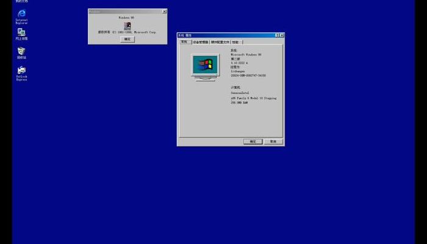Viewport: 427px width, 244px height.
Task: Open the 硬件配置文件 (Hardware Profiles) tab
Action: 220,42
